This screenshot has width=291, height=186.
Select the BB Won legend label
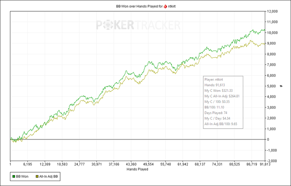click(x=22, y=176)
